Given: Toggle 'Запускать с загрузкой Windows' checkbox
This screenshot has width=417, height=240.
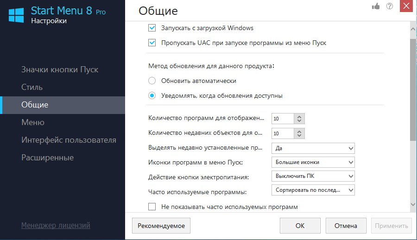Looking at the screenshot, I should [152, 28].
